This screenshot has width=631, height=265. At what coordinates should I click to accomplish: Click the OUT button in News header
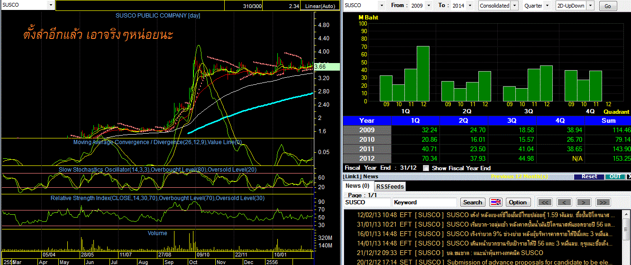[615, 176]
